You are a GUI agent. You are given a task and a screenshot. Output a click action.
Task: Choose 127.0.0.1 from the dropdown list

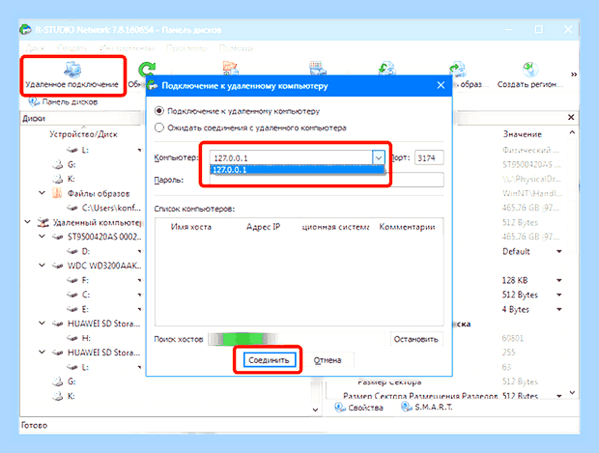click(x=298, y=170)
